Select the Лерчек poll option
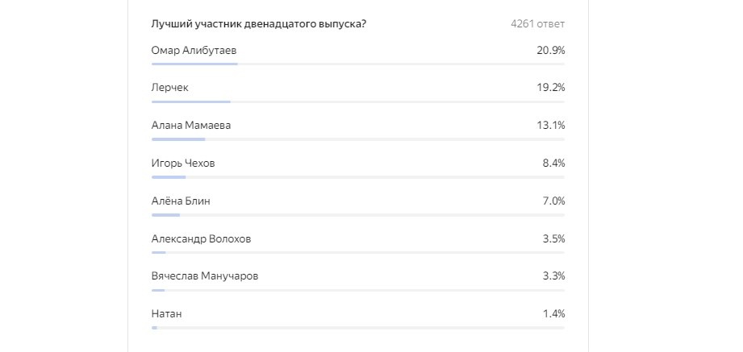Image resolution: width=743 pixels, height=352 pixels. [x=170, y=88]
